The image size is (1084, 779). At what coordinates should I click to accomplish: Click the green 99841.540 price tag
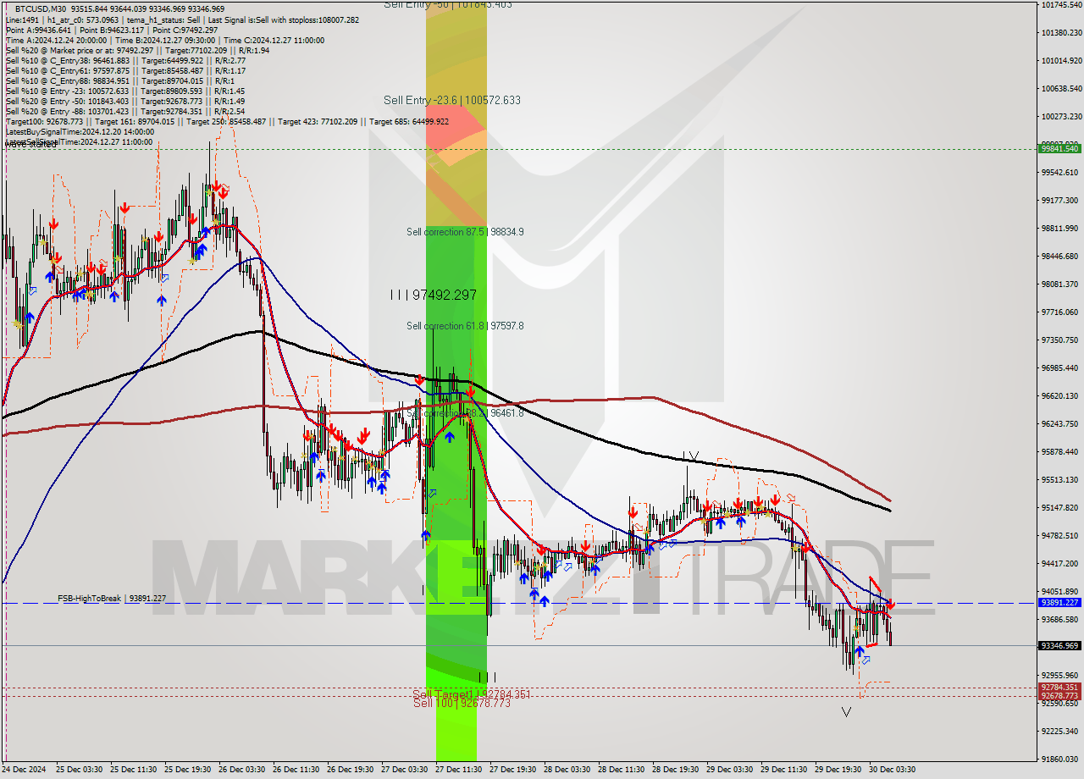click(1059, 148)
